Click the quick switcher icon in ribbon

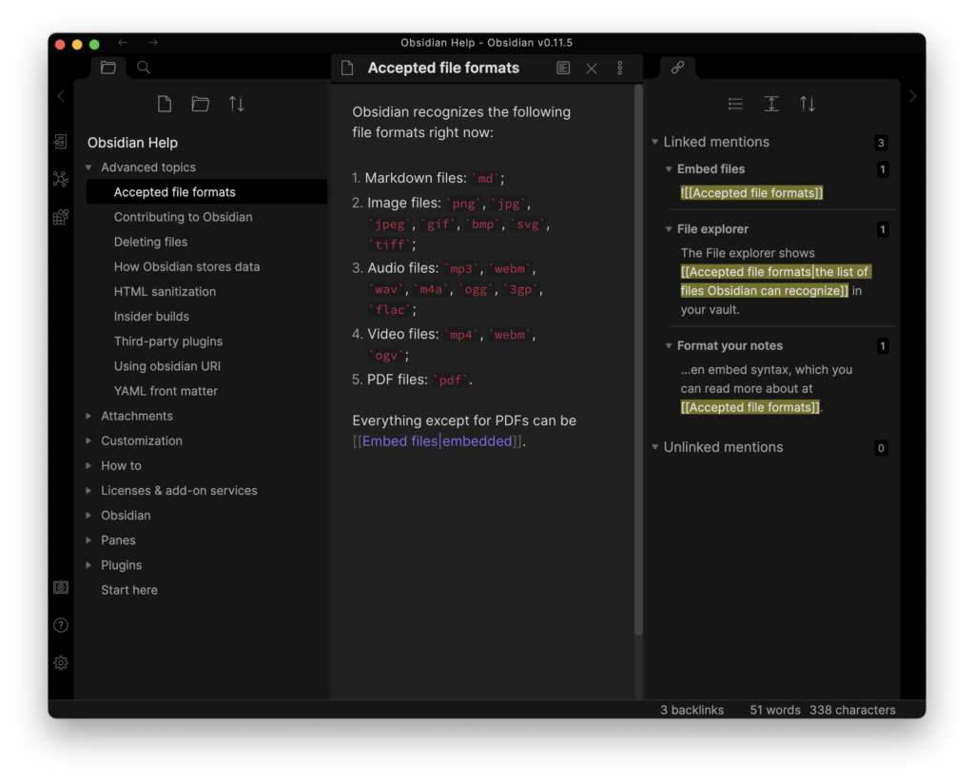61,142
